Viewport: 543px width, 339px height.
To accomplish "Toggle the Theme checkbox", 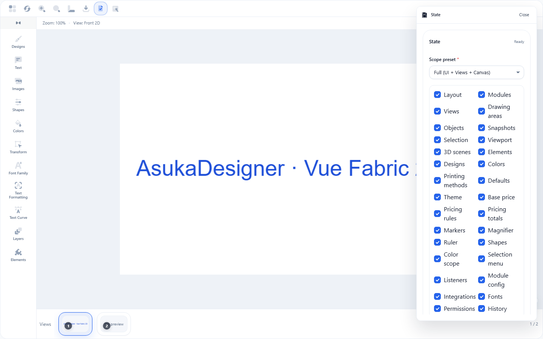I will pos(437,197).
